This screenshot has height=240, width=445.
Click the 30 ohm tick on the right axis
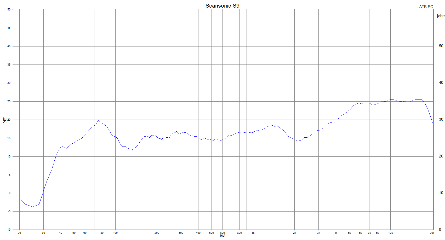[x=441, y=119]
